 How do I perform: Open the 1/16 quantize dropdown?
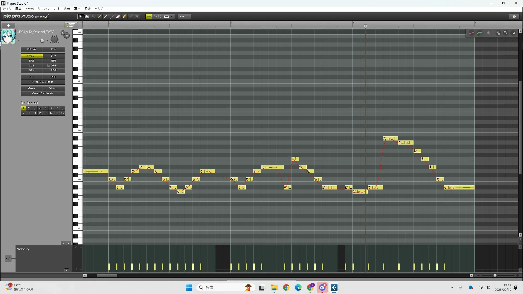tap(172, 17)
